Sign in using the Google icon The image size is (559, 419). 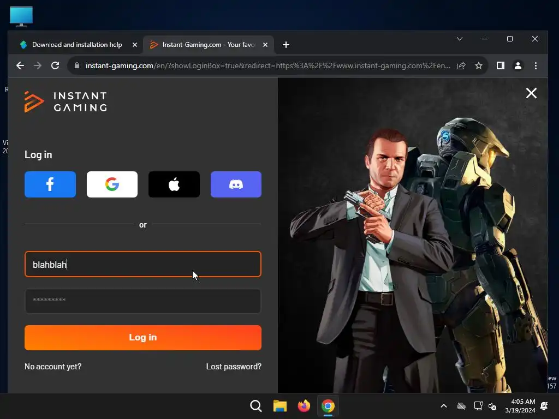click(x=112, y=184)
